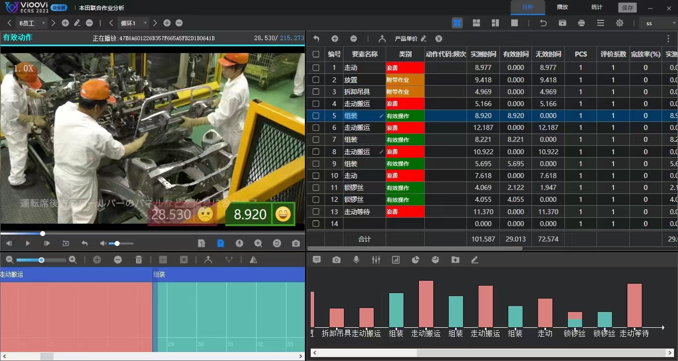678x361 pixels.
Task: Check the row 2 放置 checkbox
Action: (x=316, y=80)
